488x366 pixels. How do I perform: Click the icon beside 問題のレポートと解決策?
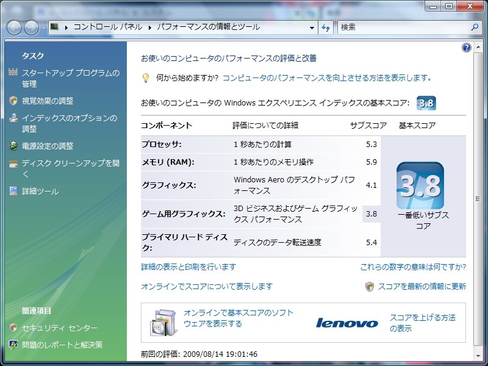pyautogui.click(x=13, y=345)
